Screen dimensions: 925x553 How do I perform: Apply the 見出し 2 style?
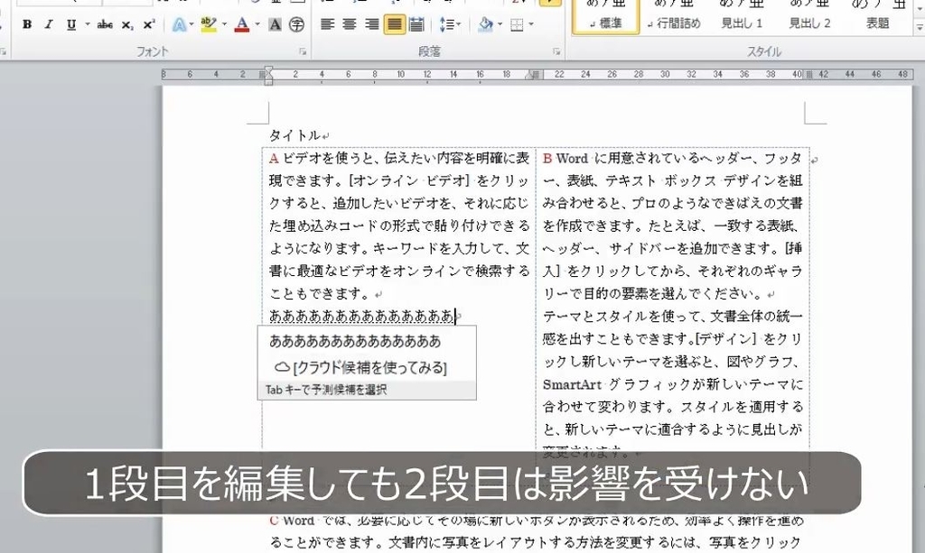point(810,16)
